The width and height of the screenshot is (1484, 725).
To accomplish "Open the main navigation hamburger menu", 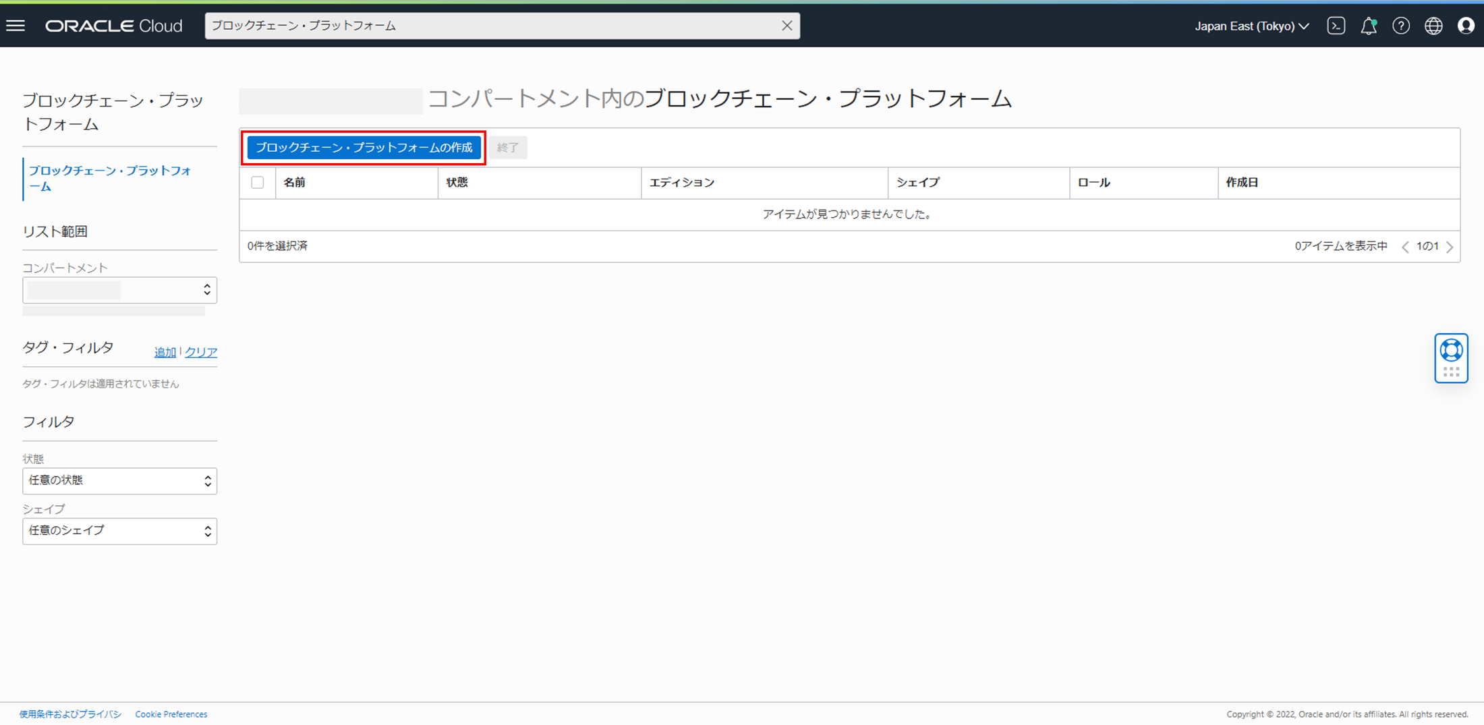I will [15, 25].
